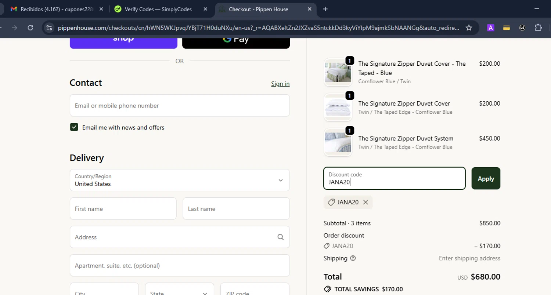Screen dimensions: 551x295
Task: Select the Checkout - Pippen House tab
Action: pos(266,9)
